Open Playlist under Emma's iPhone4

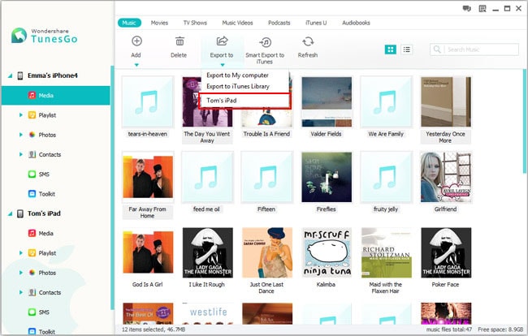pyautogui.click(x=47, y=115)
